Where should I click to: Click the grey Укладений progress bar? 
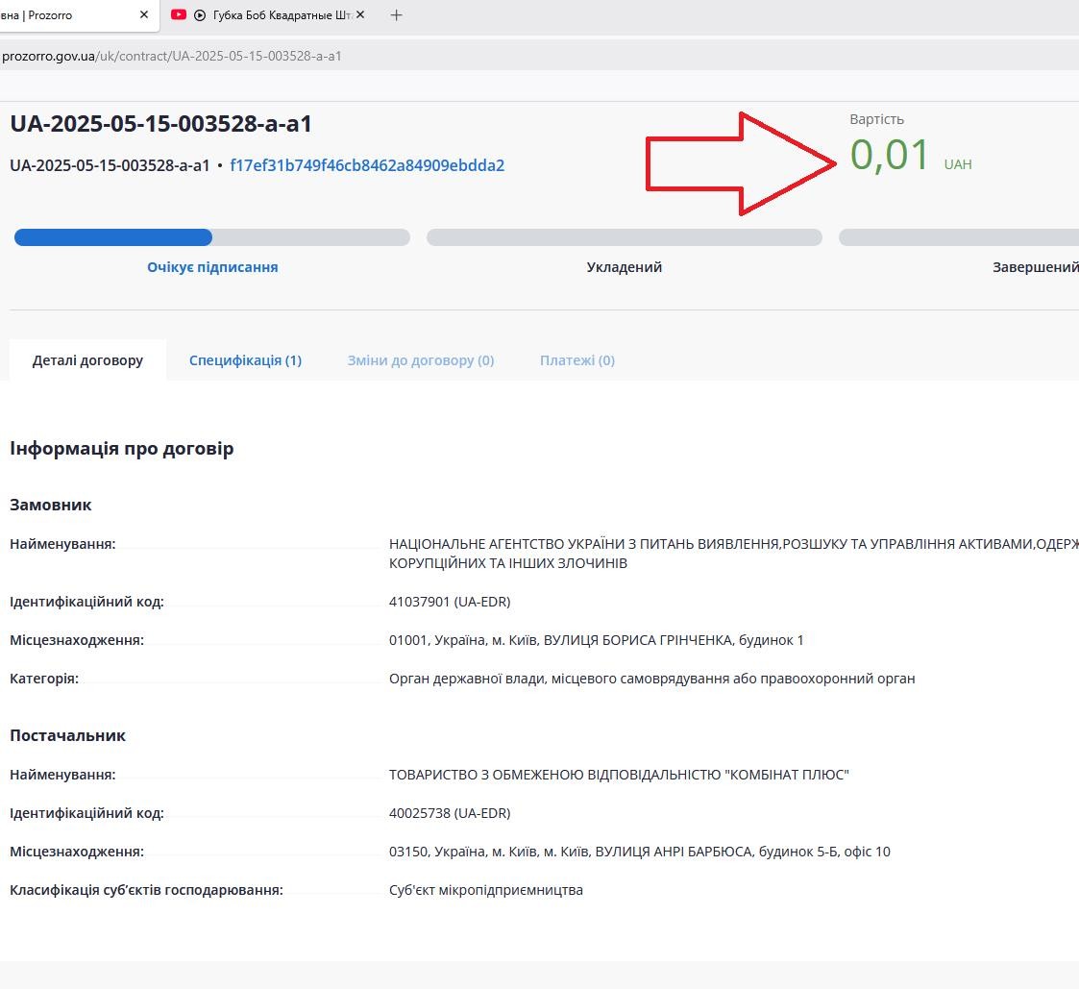point(625,237)
